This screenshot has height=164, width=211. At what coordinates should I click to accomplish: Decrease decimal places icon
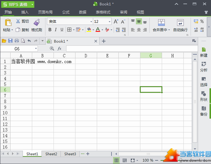[x=202, y=30]
